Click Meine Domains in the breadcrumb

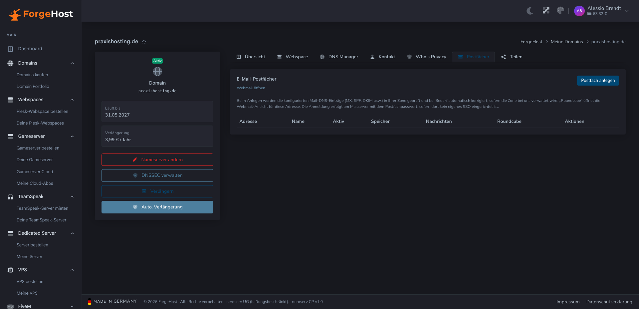click(x=567, y=42)
